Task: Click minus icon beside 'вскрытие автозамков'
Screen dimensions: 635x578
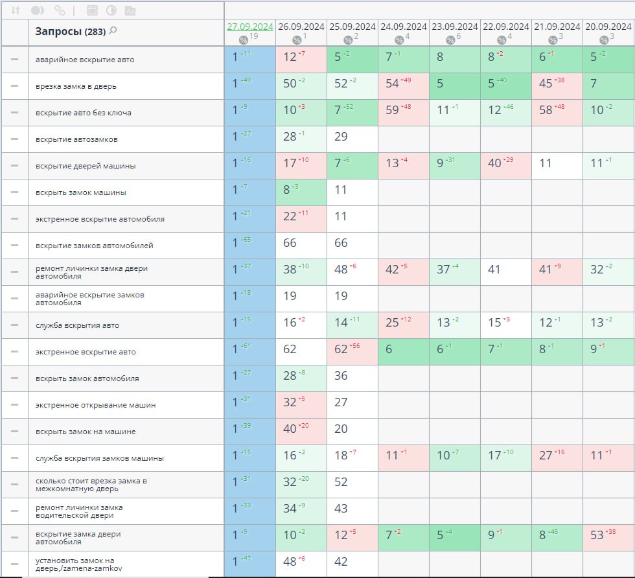Action: [14, 139]
